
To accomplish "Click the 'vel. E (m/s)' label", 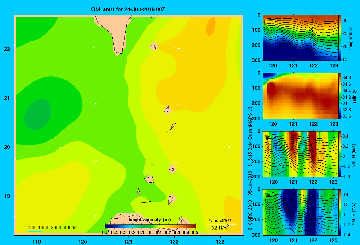I will click(354, 214).
